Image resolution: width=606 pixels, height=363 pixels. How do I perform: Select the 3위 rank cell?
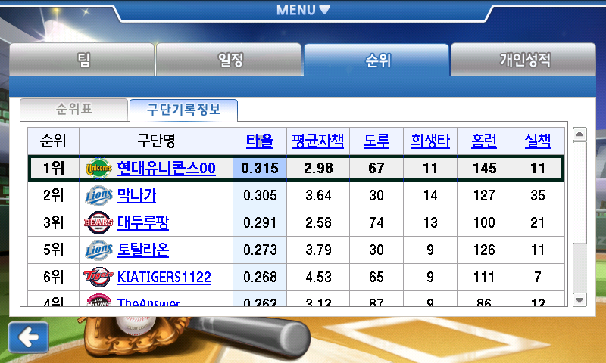pos(53,222)
